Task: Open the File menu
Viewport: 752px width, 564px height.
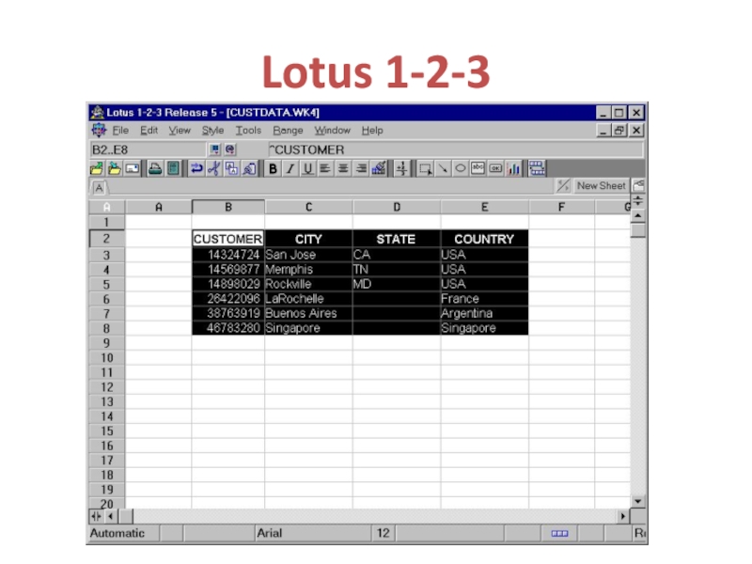Action: tap(120, 131)
